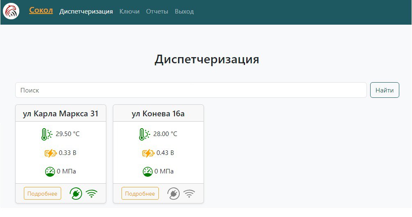This screenshot has height=217, width=412.
Task: Click thermometer icon on Карла Маркса 31 card
Action: (x=46, y=134)
